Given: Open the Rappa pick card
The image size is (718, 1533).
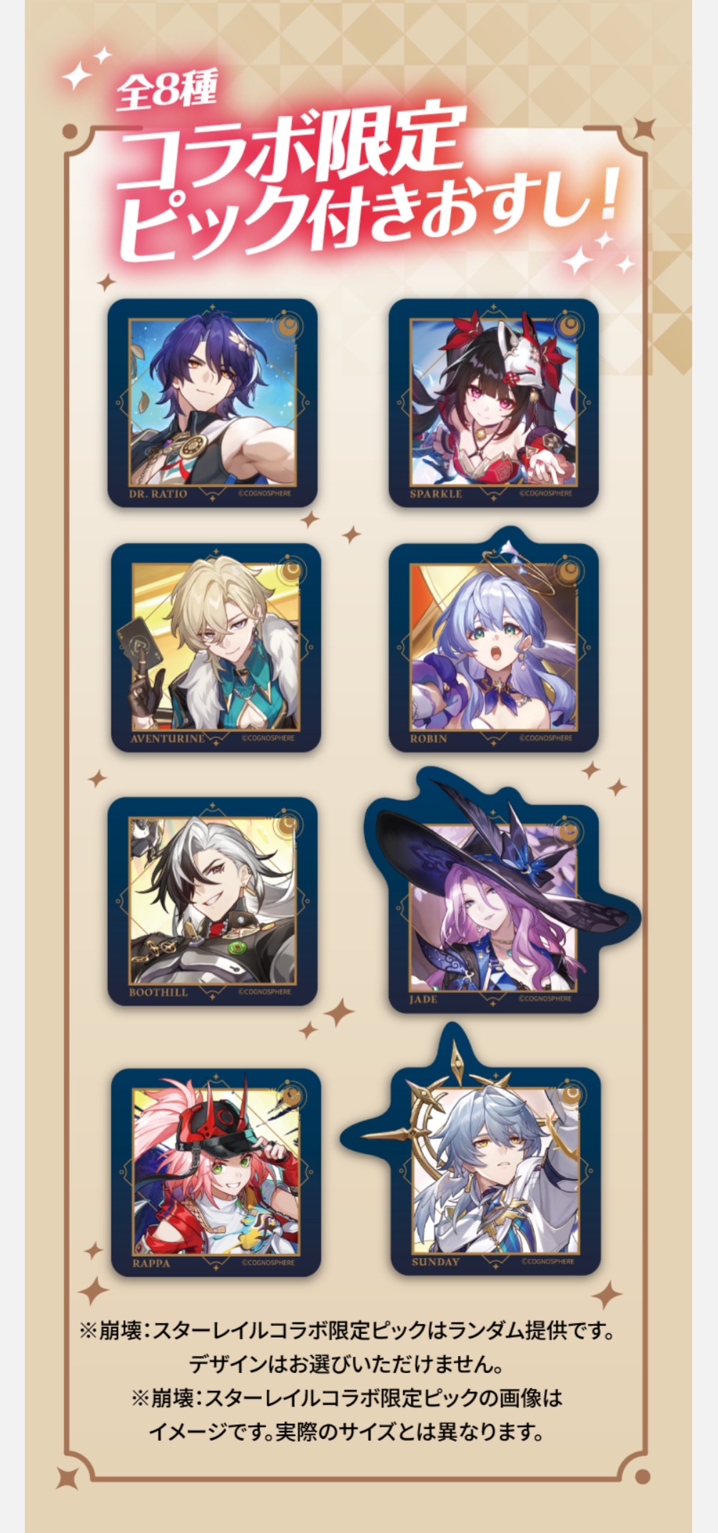Looking at the screenshot, I should (216, 1173).
